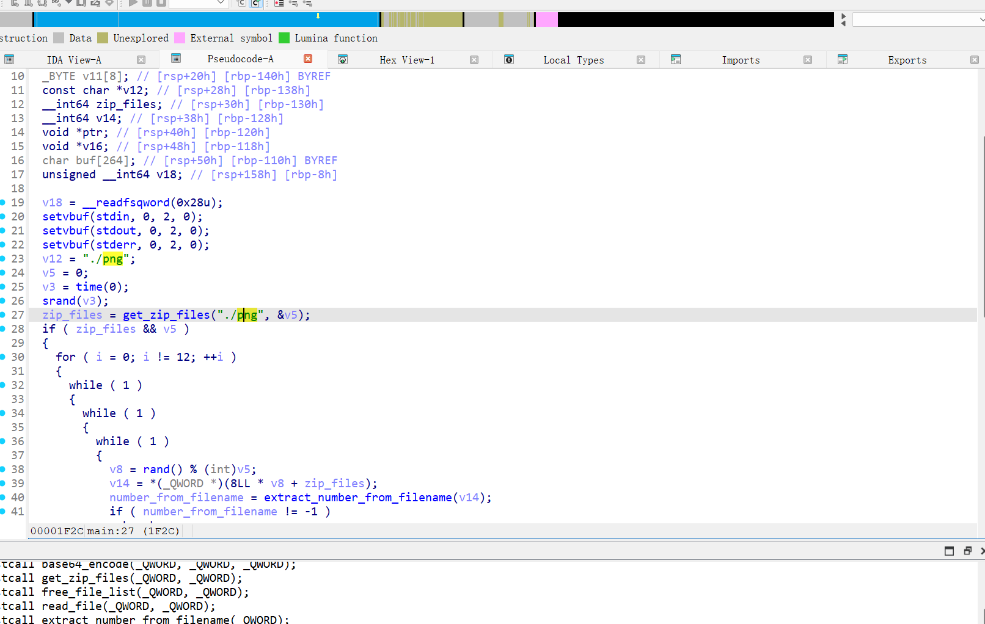Click tcall free_file_list output line
This screenshot has height=624, width=985.
(125, 592)
